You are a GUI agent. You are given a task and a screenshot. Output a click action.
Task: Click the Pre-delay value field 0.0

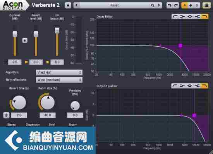[75, 115]
